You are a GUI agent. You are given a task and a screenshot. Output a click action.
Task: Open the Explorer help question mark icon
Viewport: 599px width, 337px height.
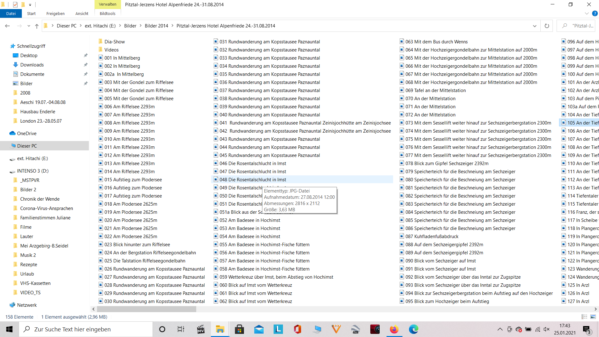pyautogui.click(x=595, y=13)
